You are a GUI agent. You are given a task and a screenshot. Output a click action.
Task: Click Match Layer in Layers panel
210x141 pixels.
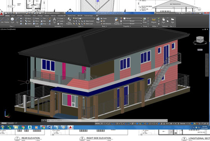tap(88, 24)
